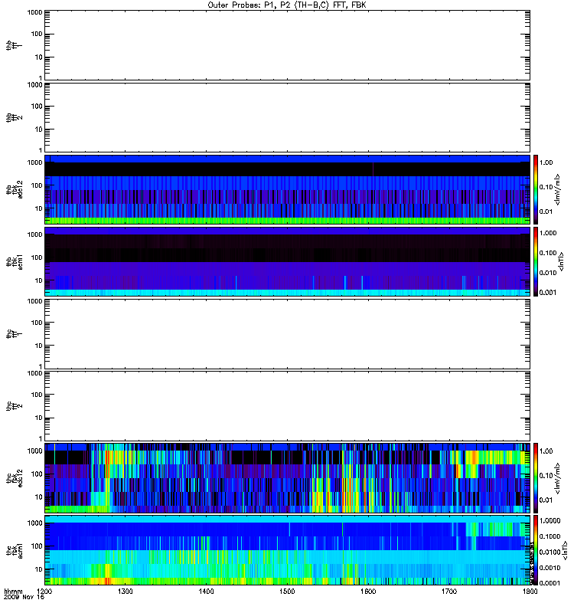Click the 1500 time axis label
Screen dimensions: 574x613
click(x=287, y=592)
